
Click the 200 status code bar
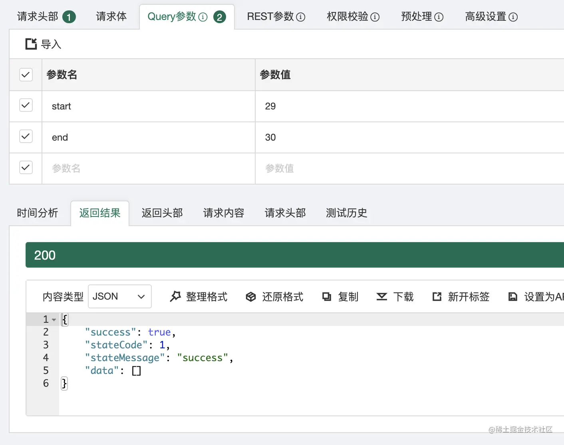(x=295, y=255)
